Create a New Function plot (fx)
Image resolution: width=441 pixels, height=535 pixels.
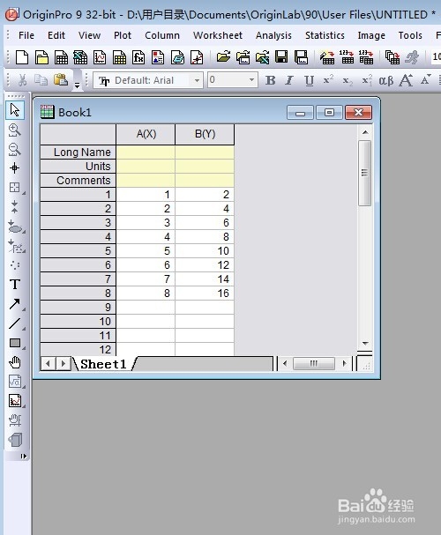(x=138, y=57)
